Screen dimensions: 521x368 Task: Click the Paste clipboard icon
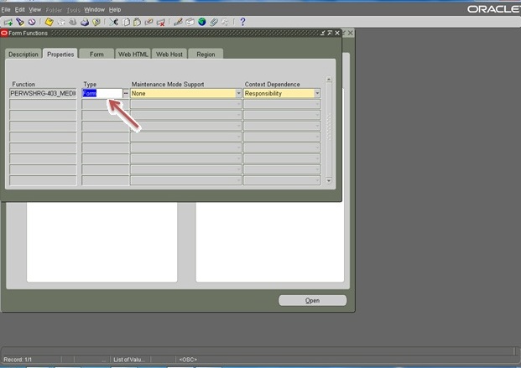(137, 22)
